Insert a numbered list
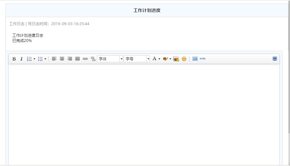The width and height of the screenshot is (290, 166). 29,59
